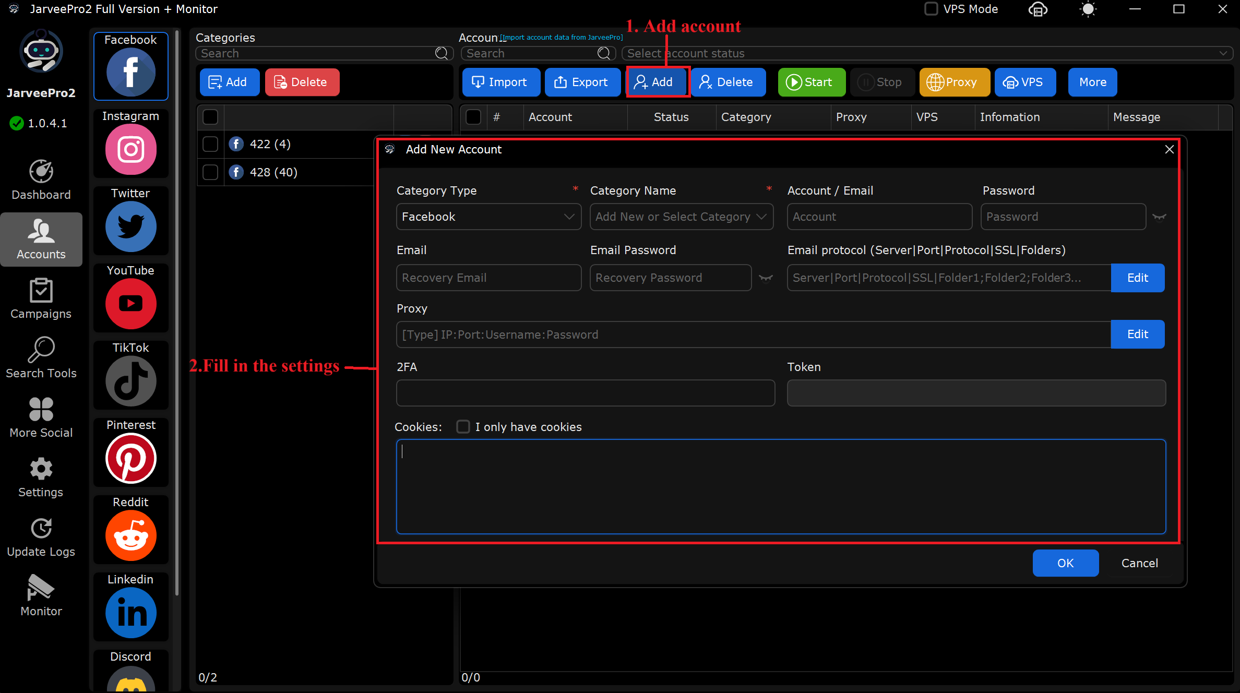Click Delete account button
The height and width of the screenshot is (693, 1240).
[x=728, y=82]
